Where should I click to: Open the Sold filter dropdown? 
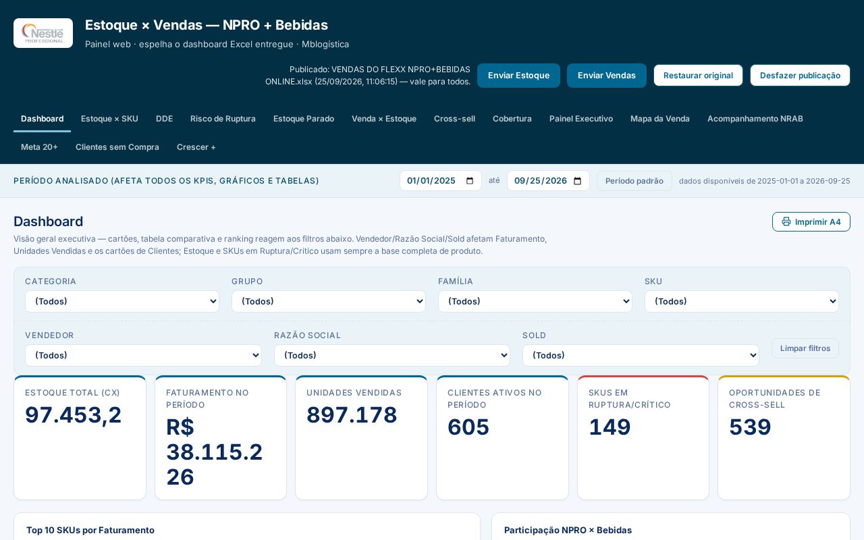pyautogui.click(x=641, y=355)
